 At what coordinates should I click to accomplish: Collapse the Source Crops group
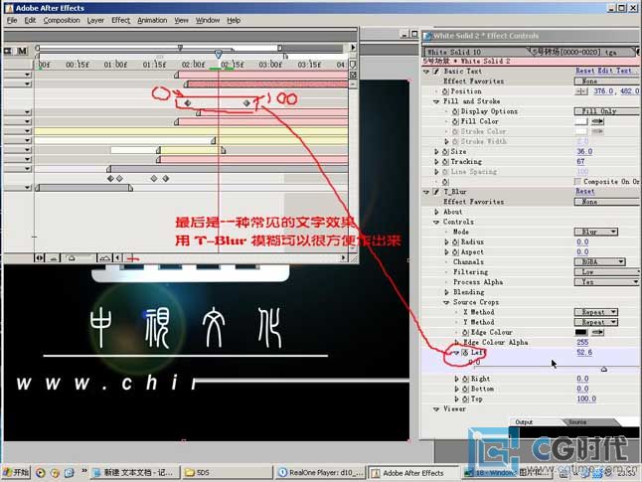[x=446, y=302]
